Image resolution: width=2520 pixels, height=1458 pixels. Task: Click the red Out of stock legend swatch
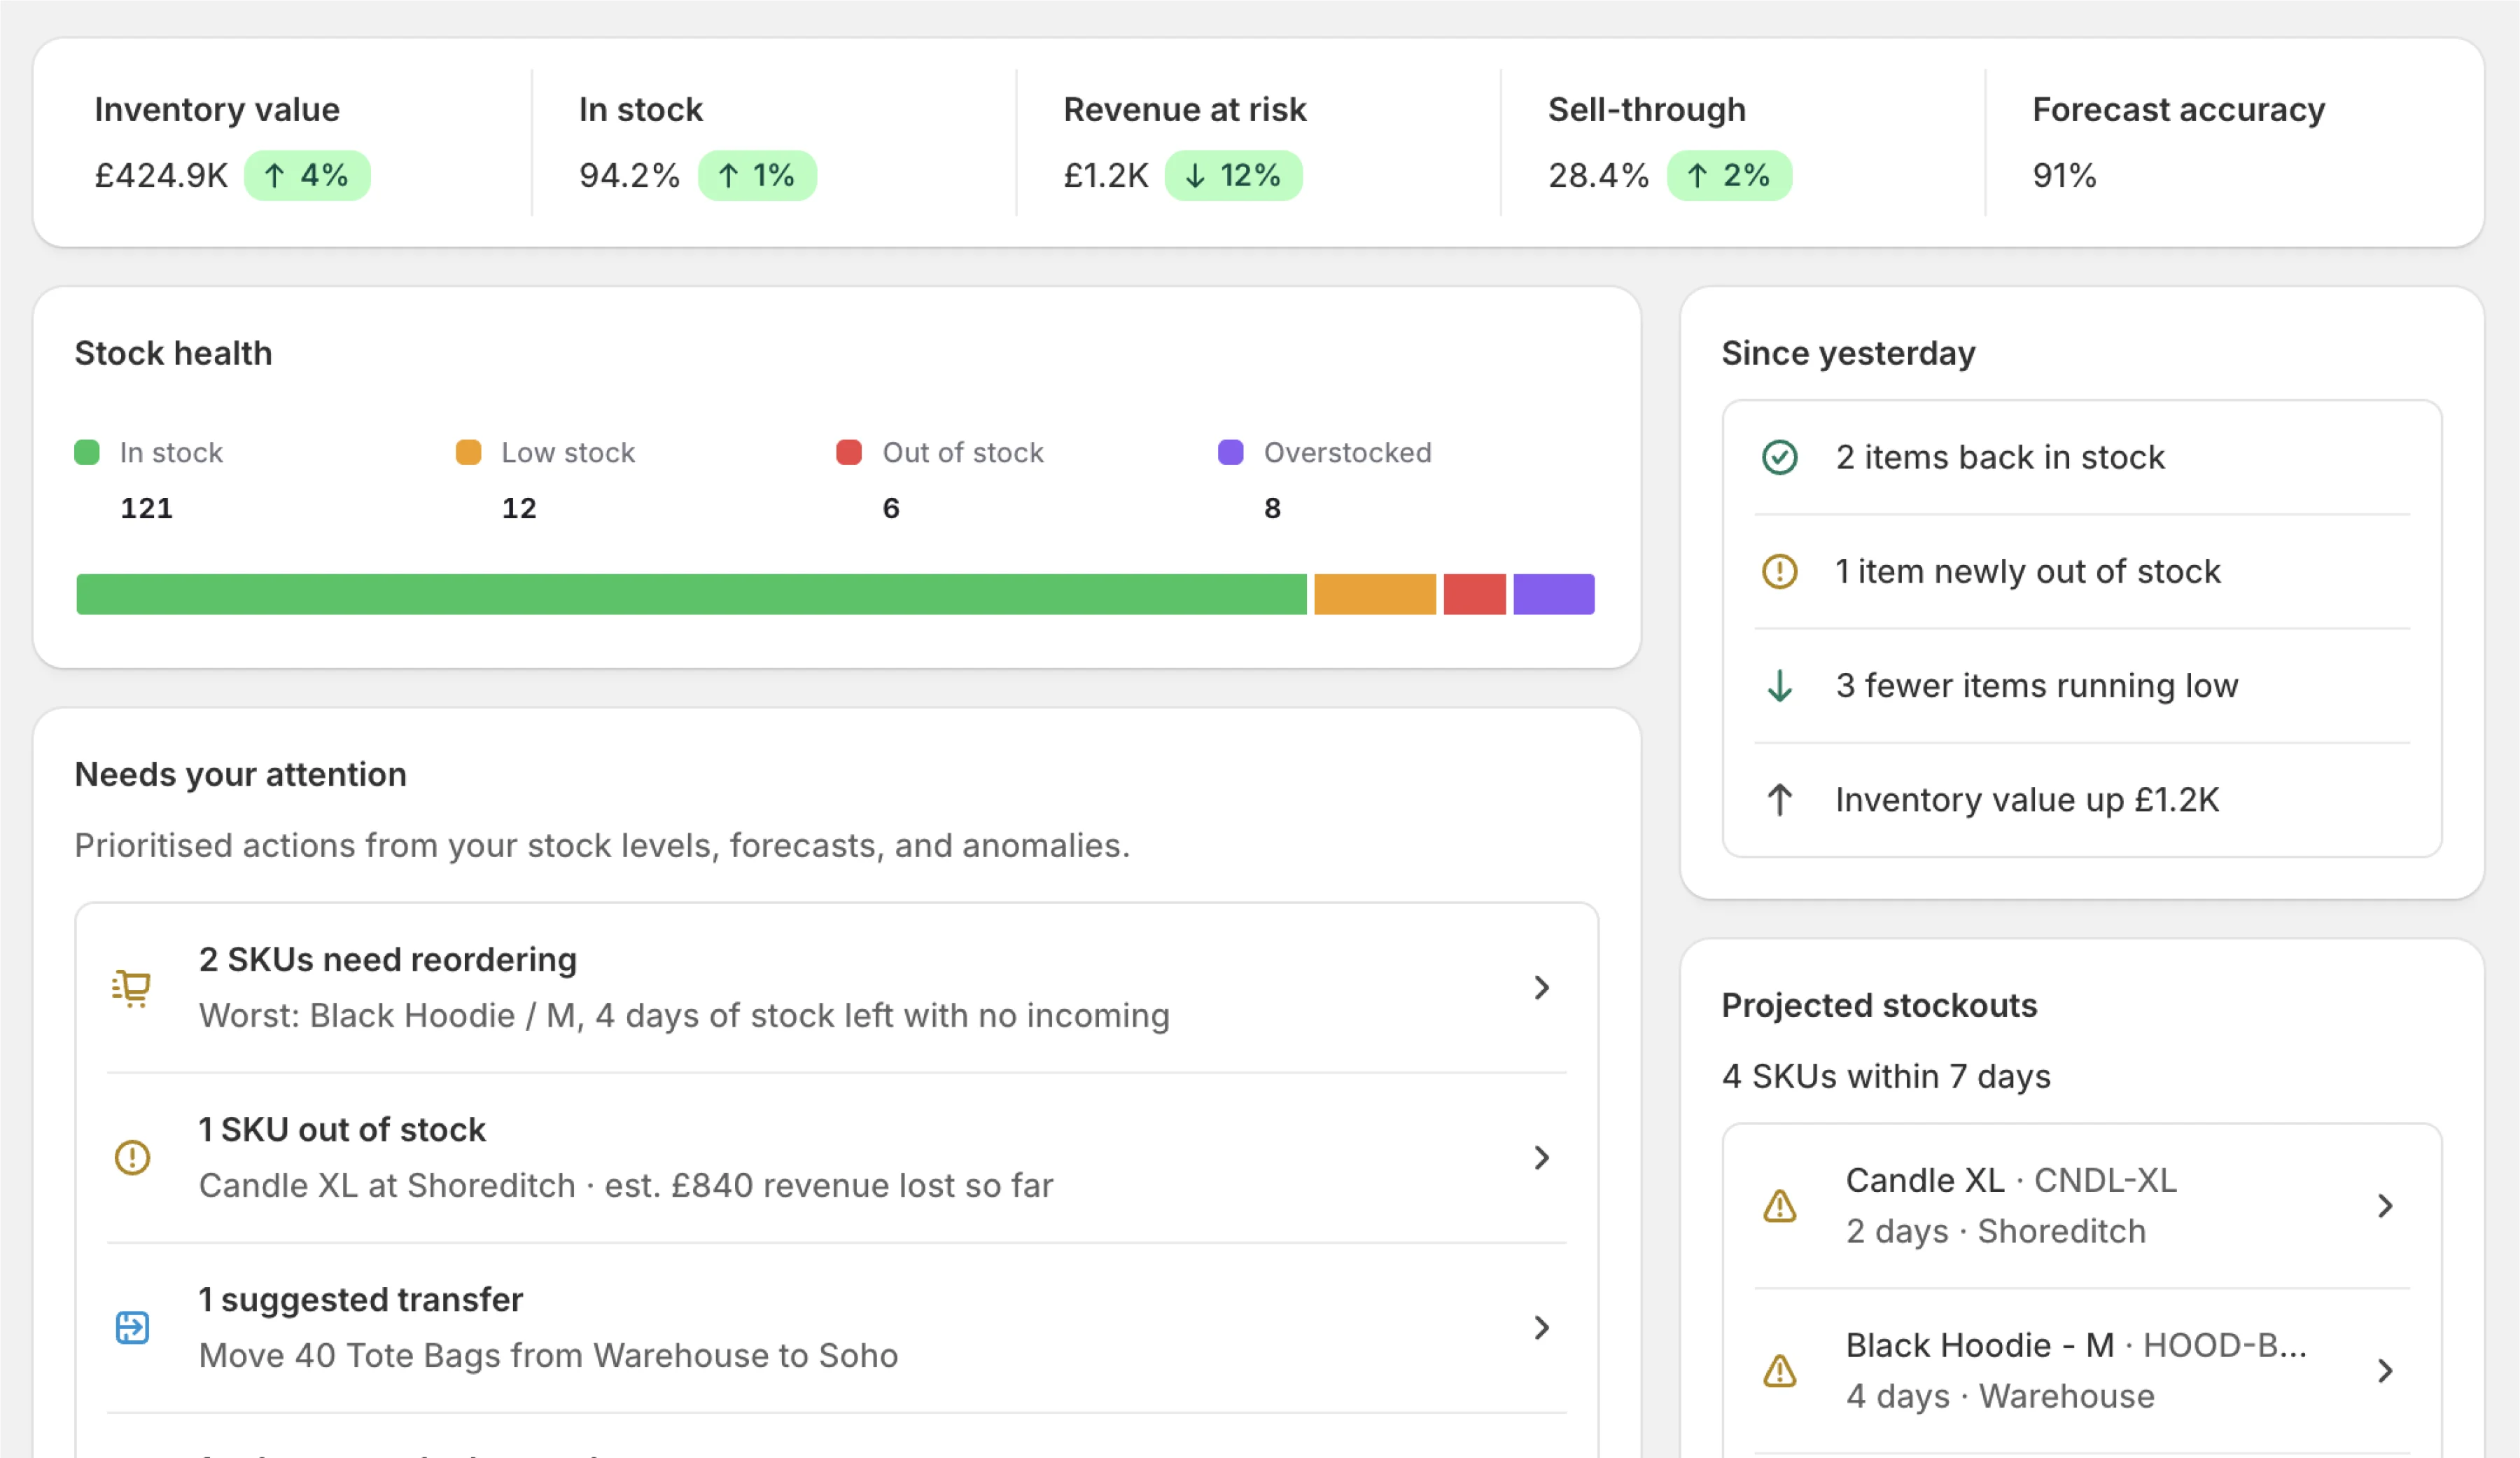[x=849, y=452]
